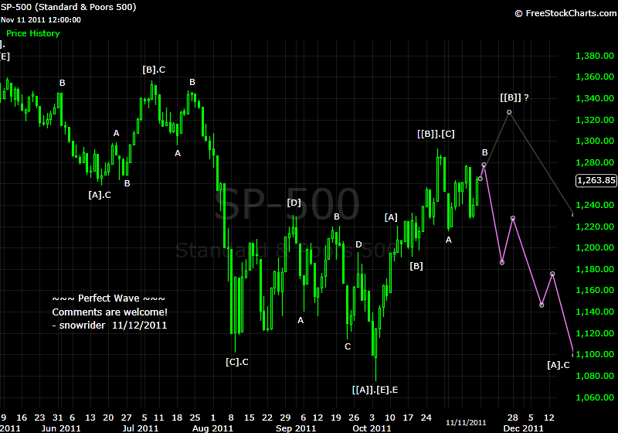Click the 22 date tick label
Viewport: 618px width, 433px height.
267,418
